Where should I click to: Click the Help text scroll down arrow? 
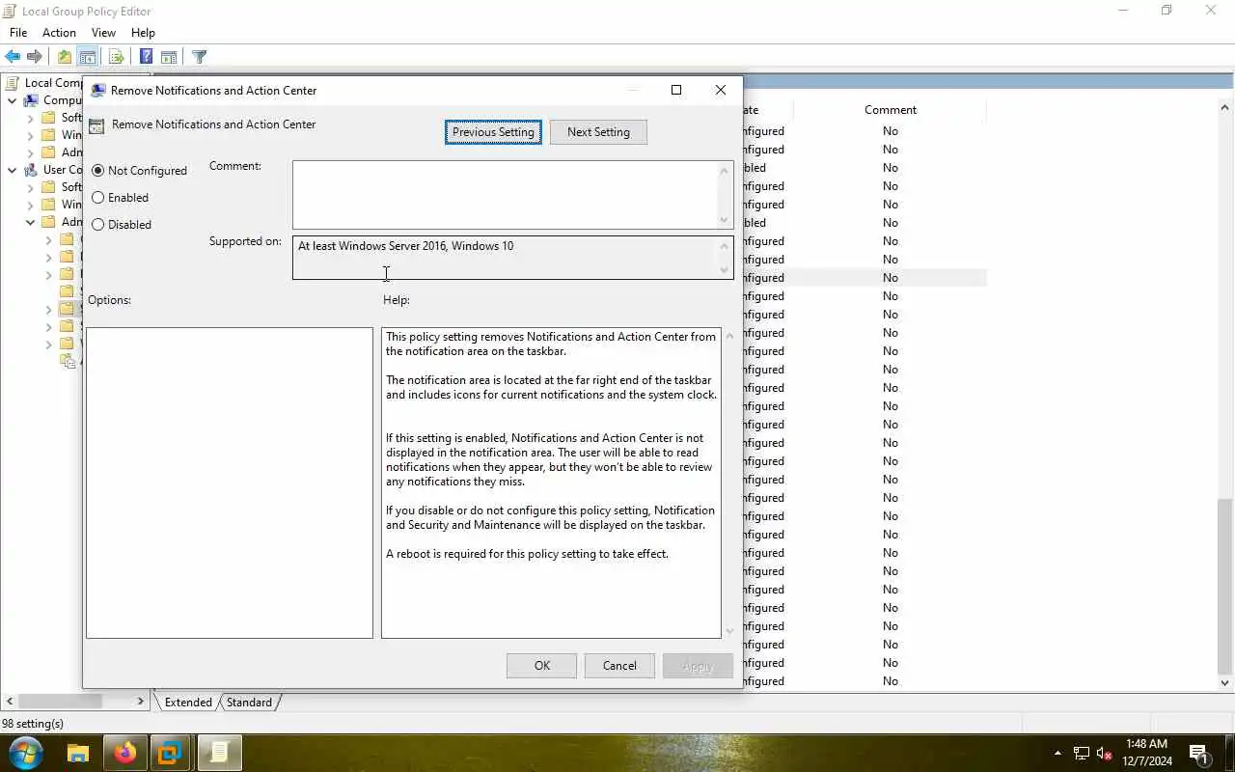pyautogui.click(x=728, y=631)
